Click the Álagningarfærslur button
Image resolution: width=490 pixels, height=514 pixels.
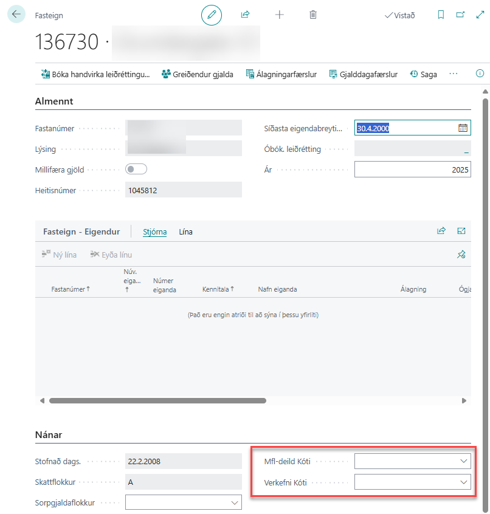click(281, 74)
